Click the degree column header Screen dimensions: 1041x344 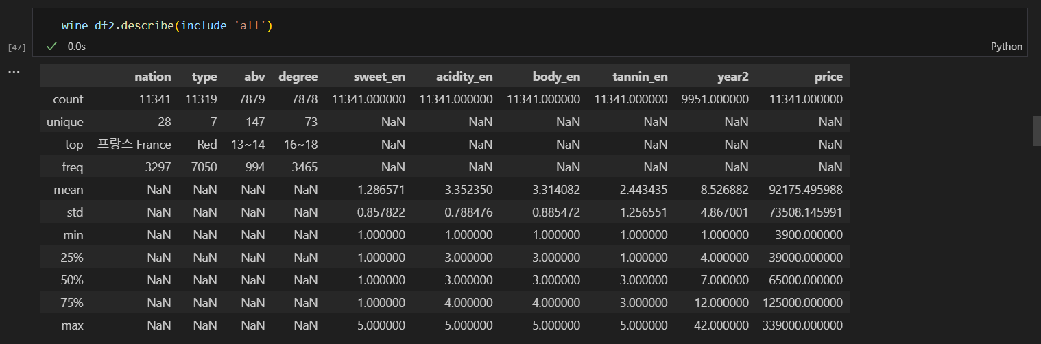tap(298, 77)
